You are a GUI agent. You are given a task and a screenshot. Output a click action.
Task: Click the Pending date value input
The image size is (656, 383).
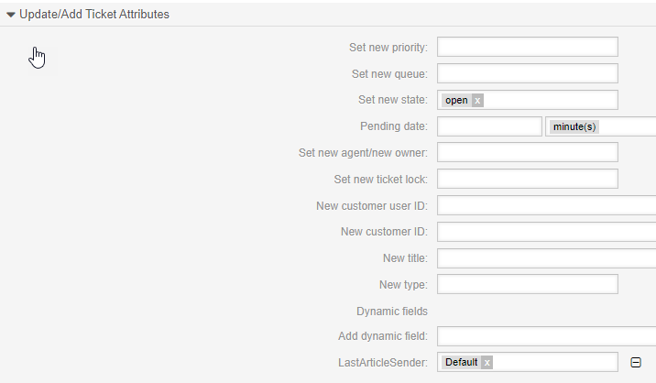click(x=489, y=126)
